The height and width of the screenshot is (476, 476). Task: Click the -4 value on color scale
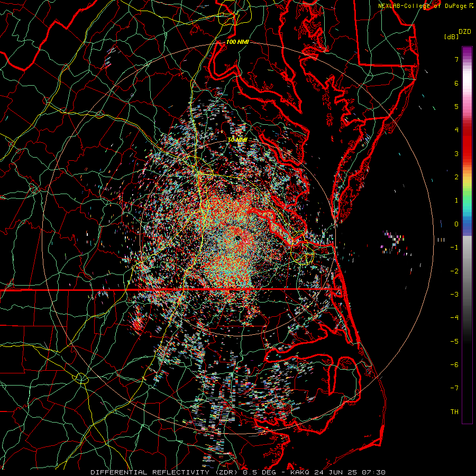pos(454,318)
